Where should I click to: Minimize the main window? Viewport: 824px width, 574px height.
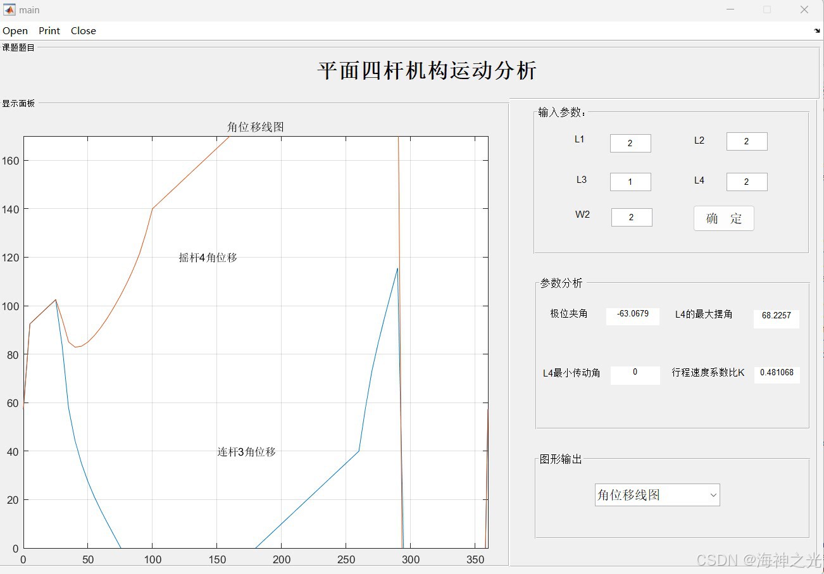[x=731, y=9]
